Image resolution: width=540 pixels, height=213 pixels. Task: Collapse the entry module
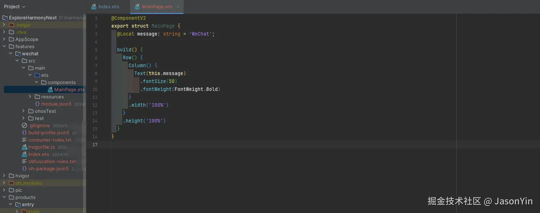tap(10, 204)
